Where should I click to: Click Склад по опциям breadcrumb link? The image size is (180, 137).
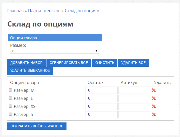(82, 11)
